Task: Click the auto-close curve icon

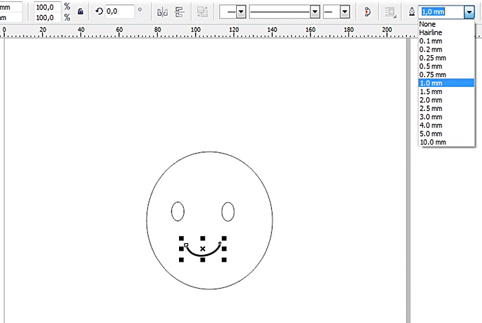Action: [x=367, y=12]
